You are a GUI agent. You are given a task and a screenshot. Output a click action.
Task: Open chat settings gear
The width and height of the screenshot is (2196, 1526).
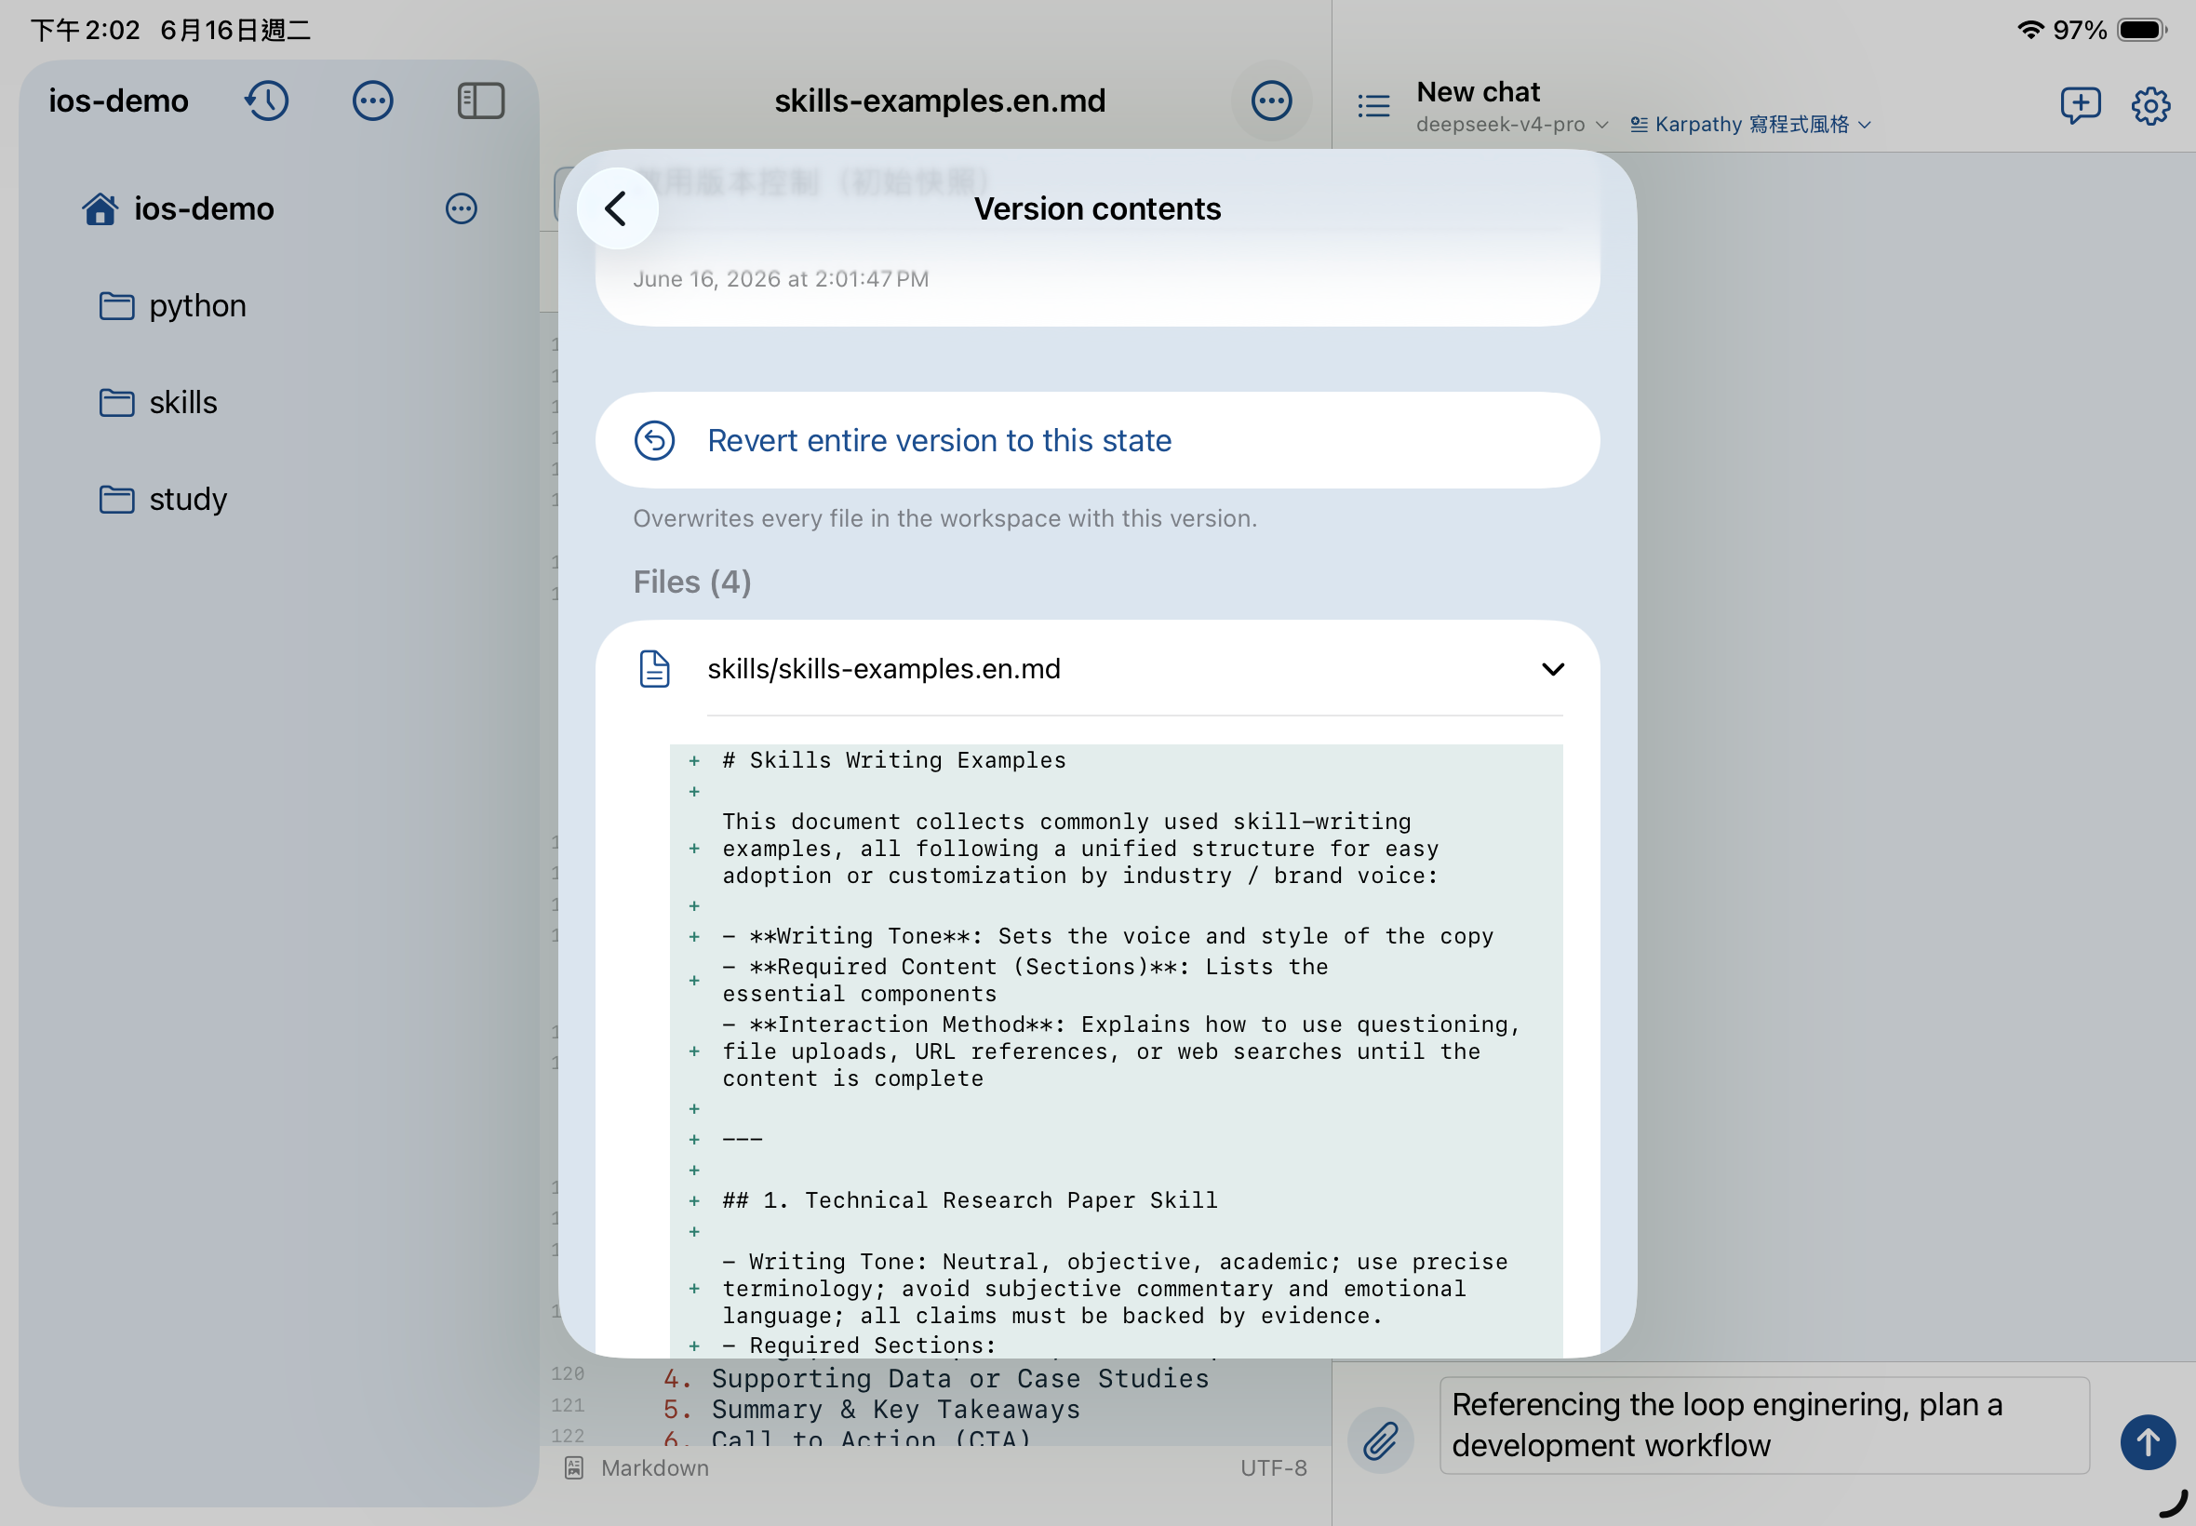tap(2151, 105)
